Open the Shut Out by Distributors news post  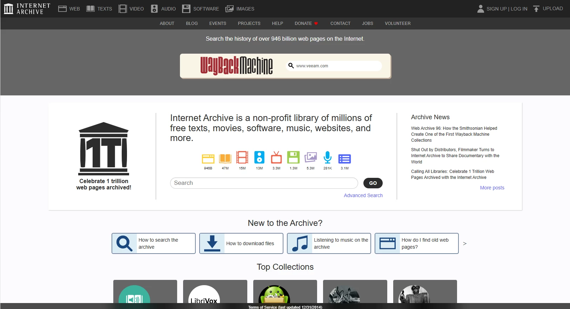(x=455, y=156)
